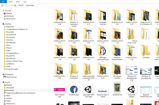Select Homegroup in navigation pane
Viewport: 159px width, 105px height.
9,74
